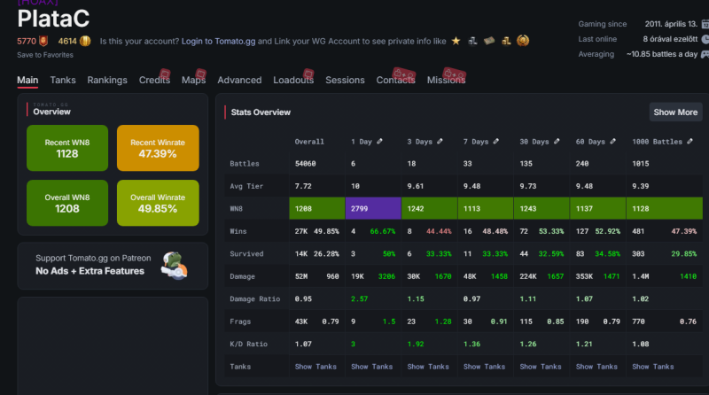Click the Show More button
This screenshot has width=709, height=395.
pyautogui.click(x=675, y=112)
